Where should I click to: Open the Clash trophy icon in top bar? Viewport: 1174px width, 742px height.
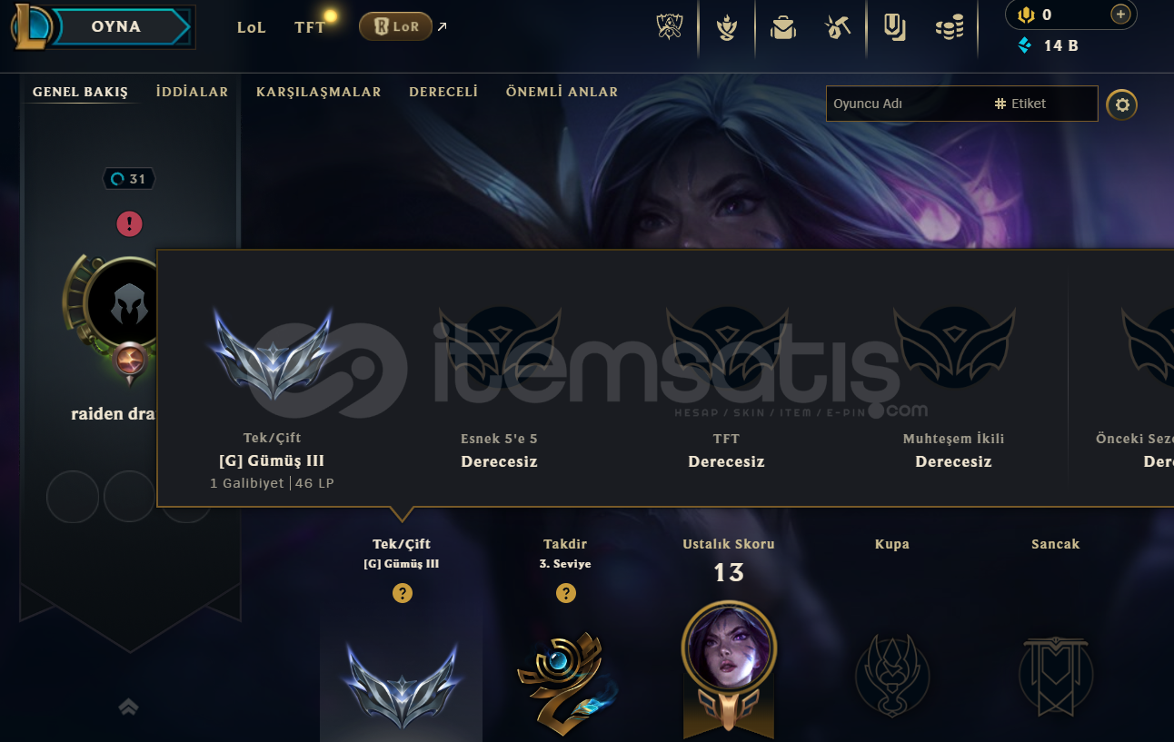click(x=669, y=27)
